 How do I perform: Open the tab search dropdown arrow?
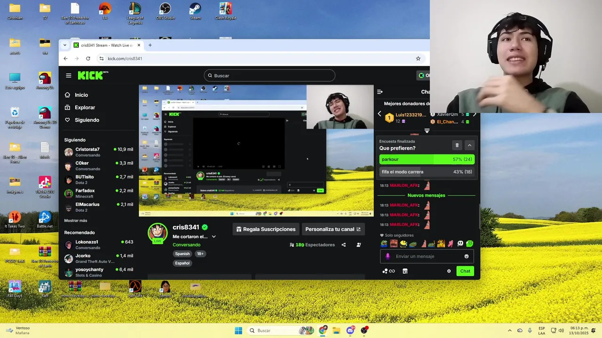point(65,46)
